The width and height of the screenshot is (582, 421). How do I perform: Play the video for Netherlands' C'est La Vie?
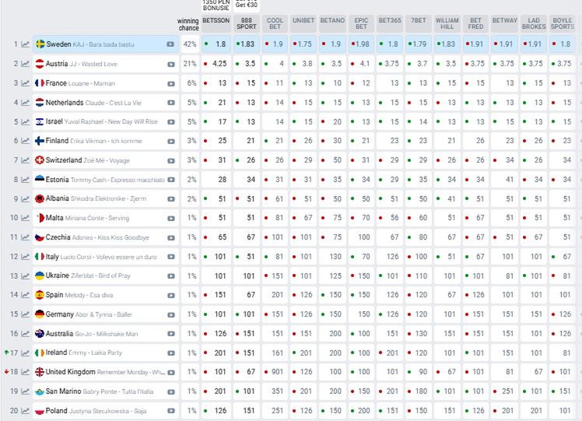[170, 103]
